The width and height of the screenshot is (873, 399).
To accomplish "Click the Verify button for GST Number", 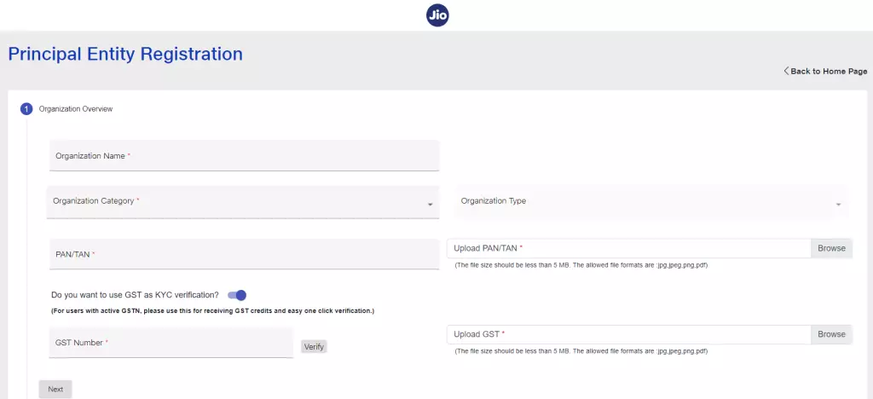I will [314, 346].
